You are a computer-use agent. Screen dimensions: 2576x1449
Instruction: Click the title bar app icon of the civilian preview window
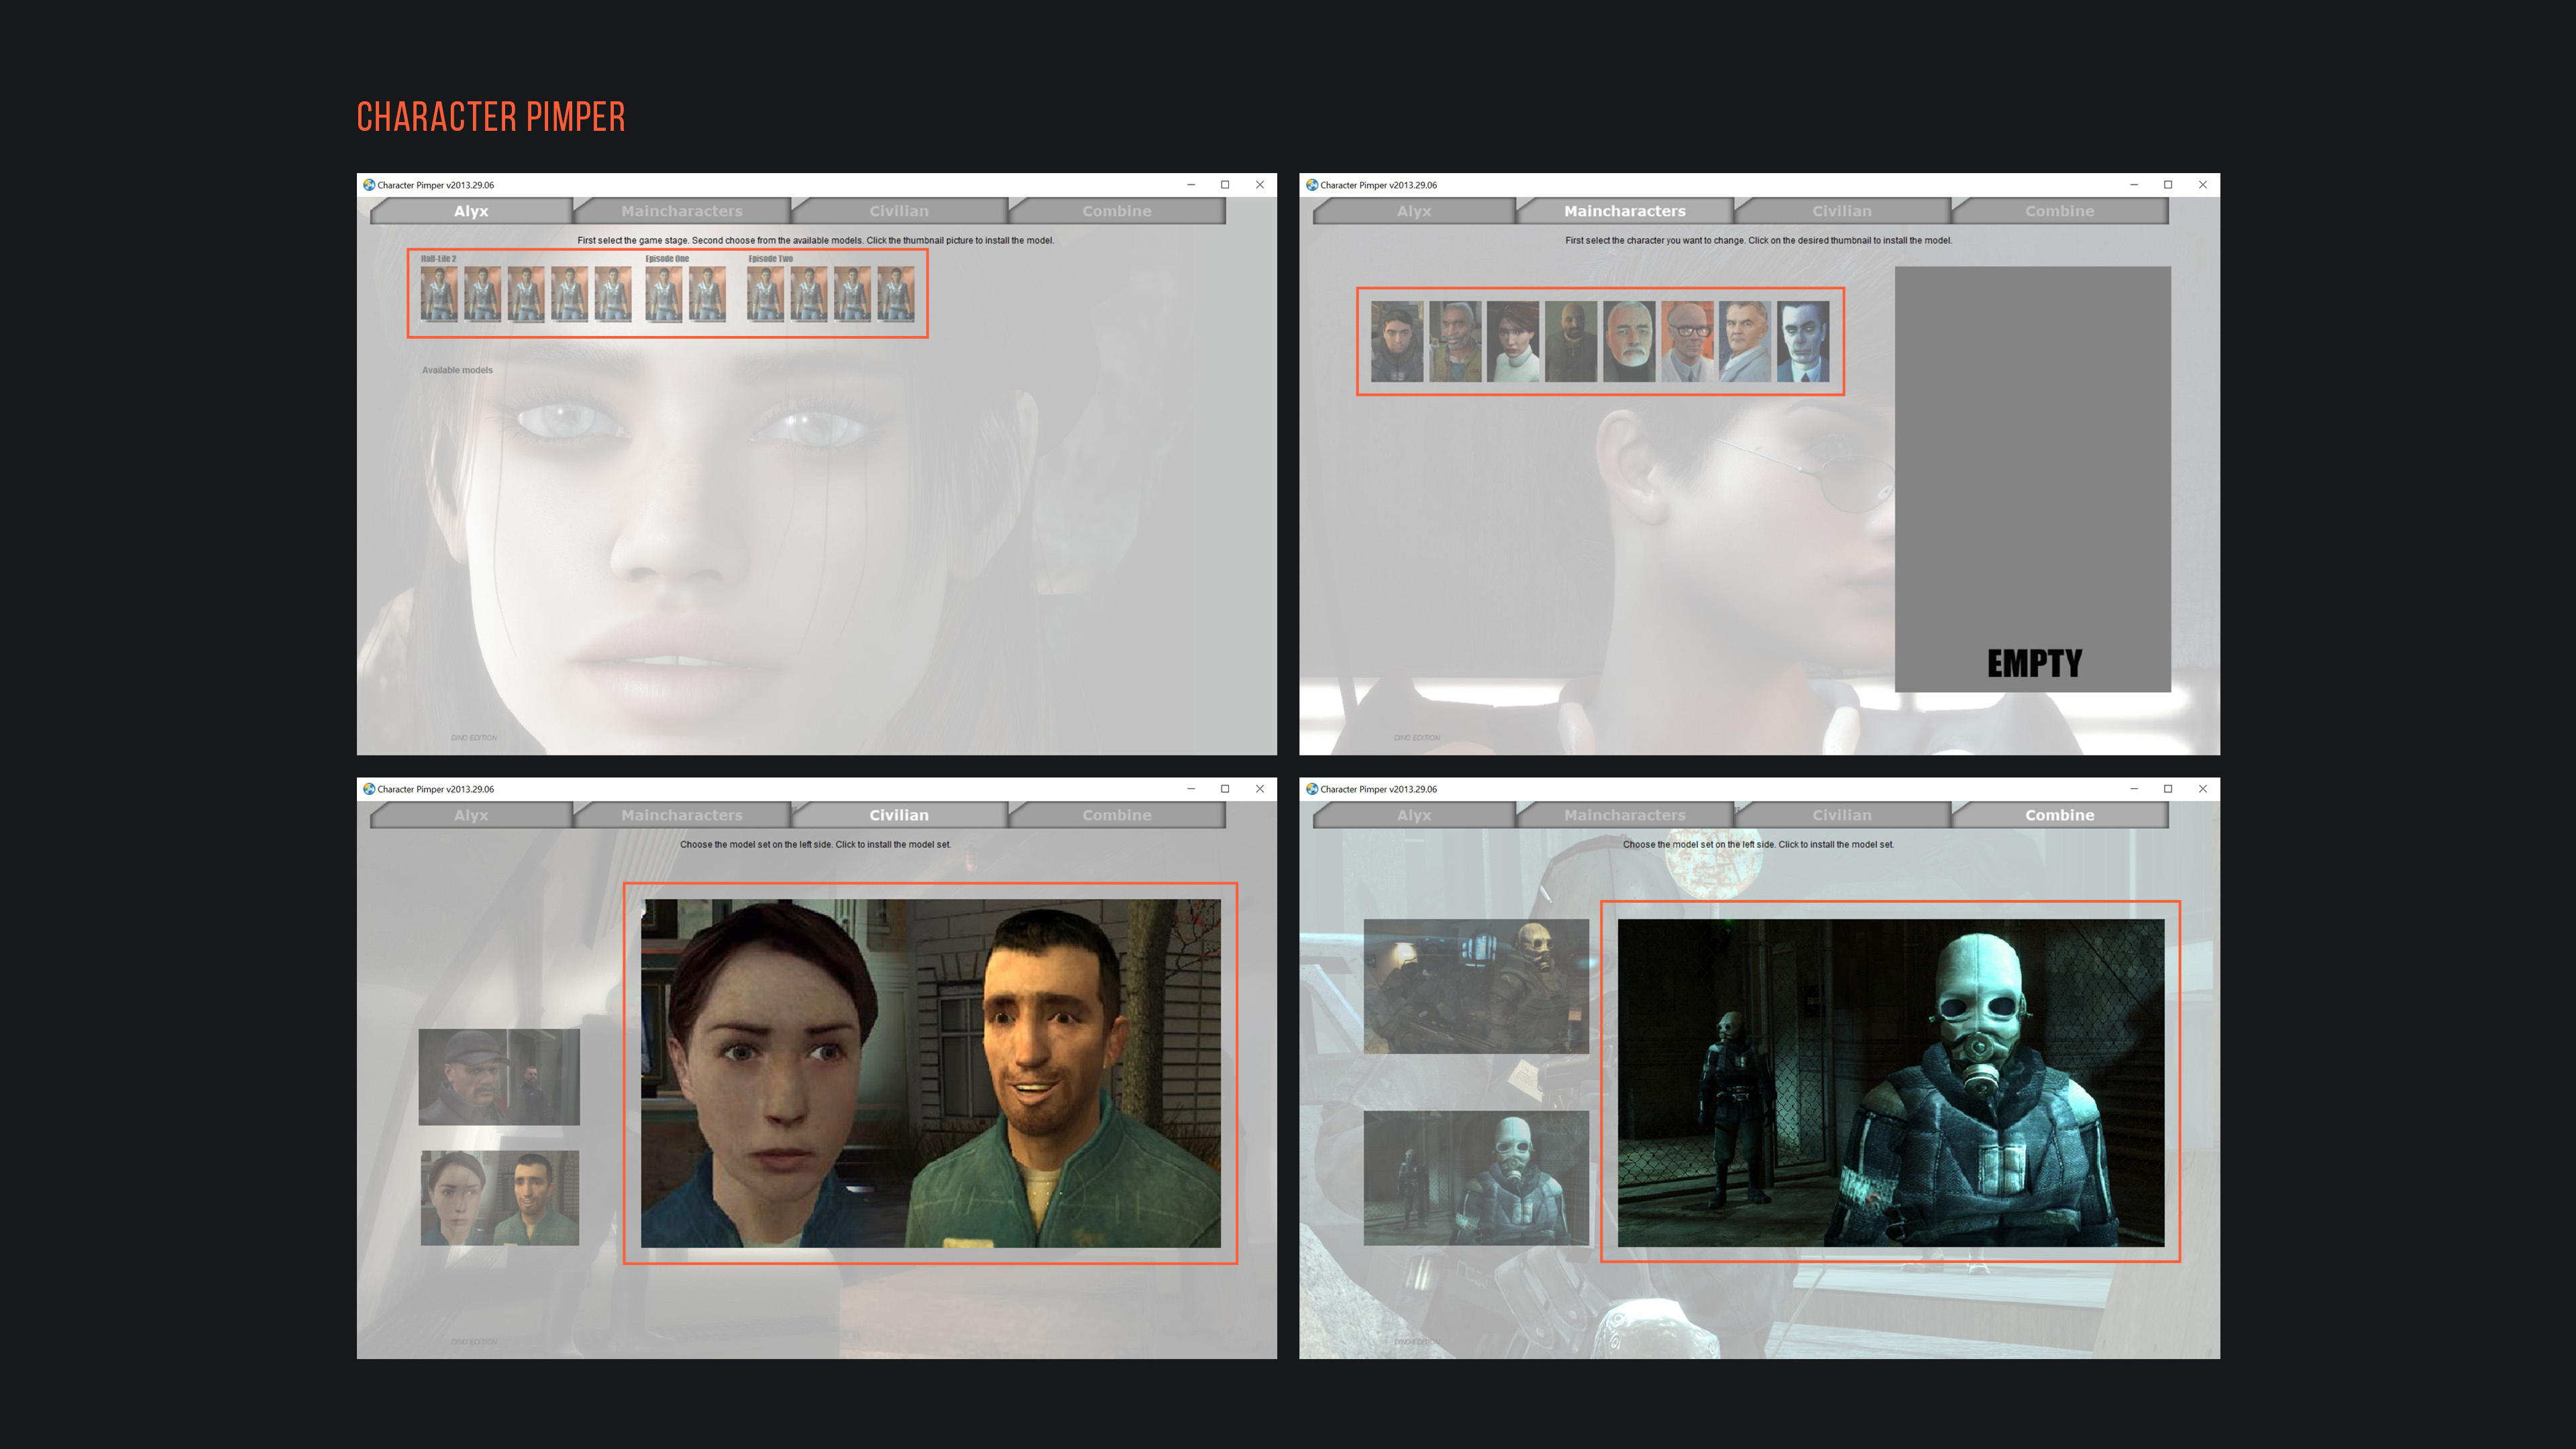pos(369,789)
